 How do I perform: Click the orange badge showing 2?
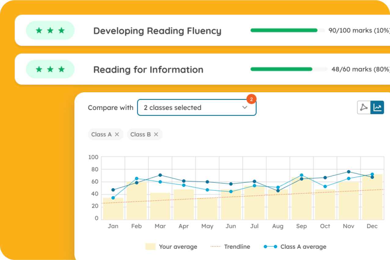point(251,99)
